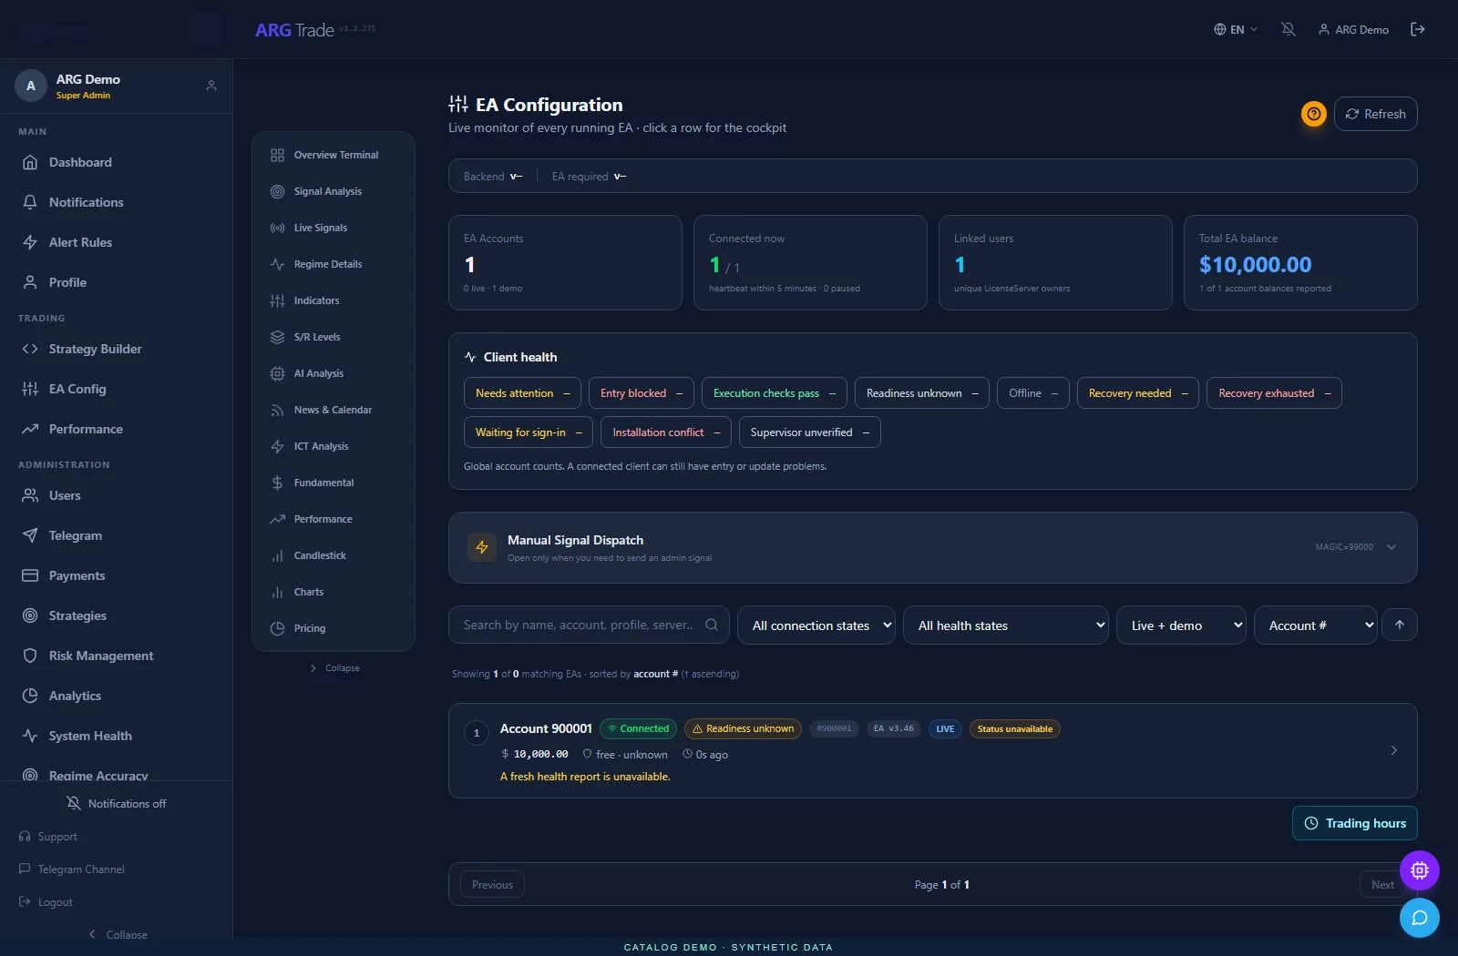1458x956 pixels.
Task: Open Dashboard from the sidebar
Action: point(116,162)
